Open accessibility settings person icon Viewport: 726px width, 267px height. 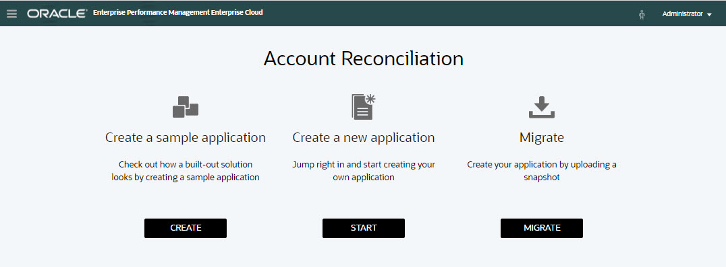click(x=642, y=14)
